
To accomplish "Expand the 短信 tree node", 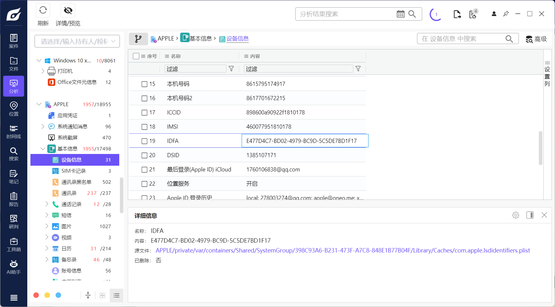I will click(47, 215).
